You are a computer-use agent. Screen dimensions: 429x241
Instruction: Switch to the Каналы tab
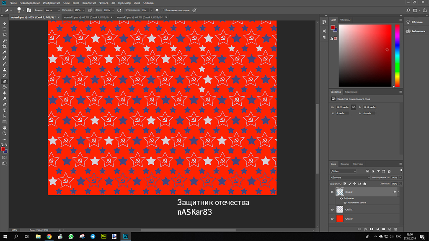tap(345, 164)
